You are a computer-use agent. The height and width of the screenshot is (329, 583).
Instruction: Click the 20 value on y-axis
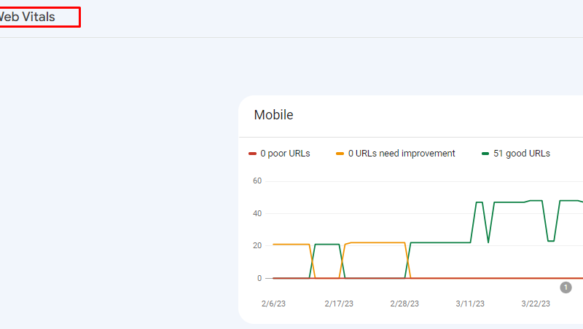(257, 245)
